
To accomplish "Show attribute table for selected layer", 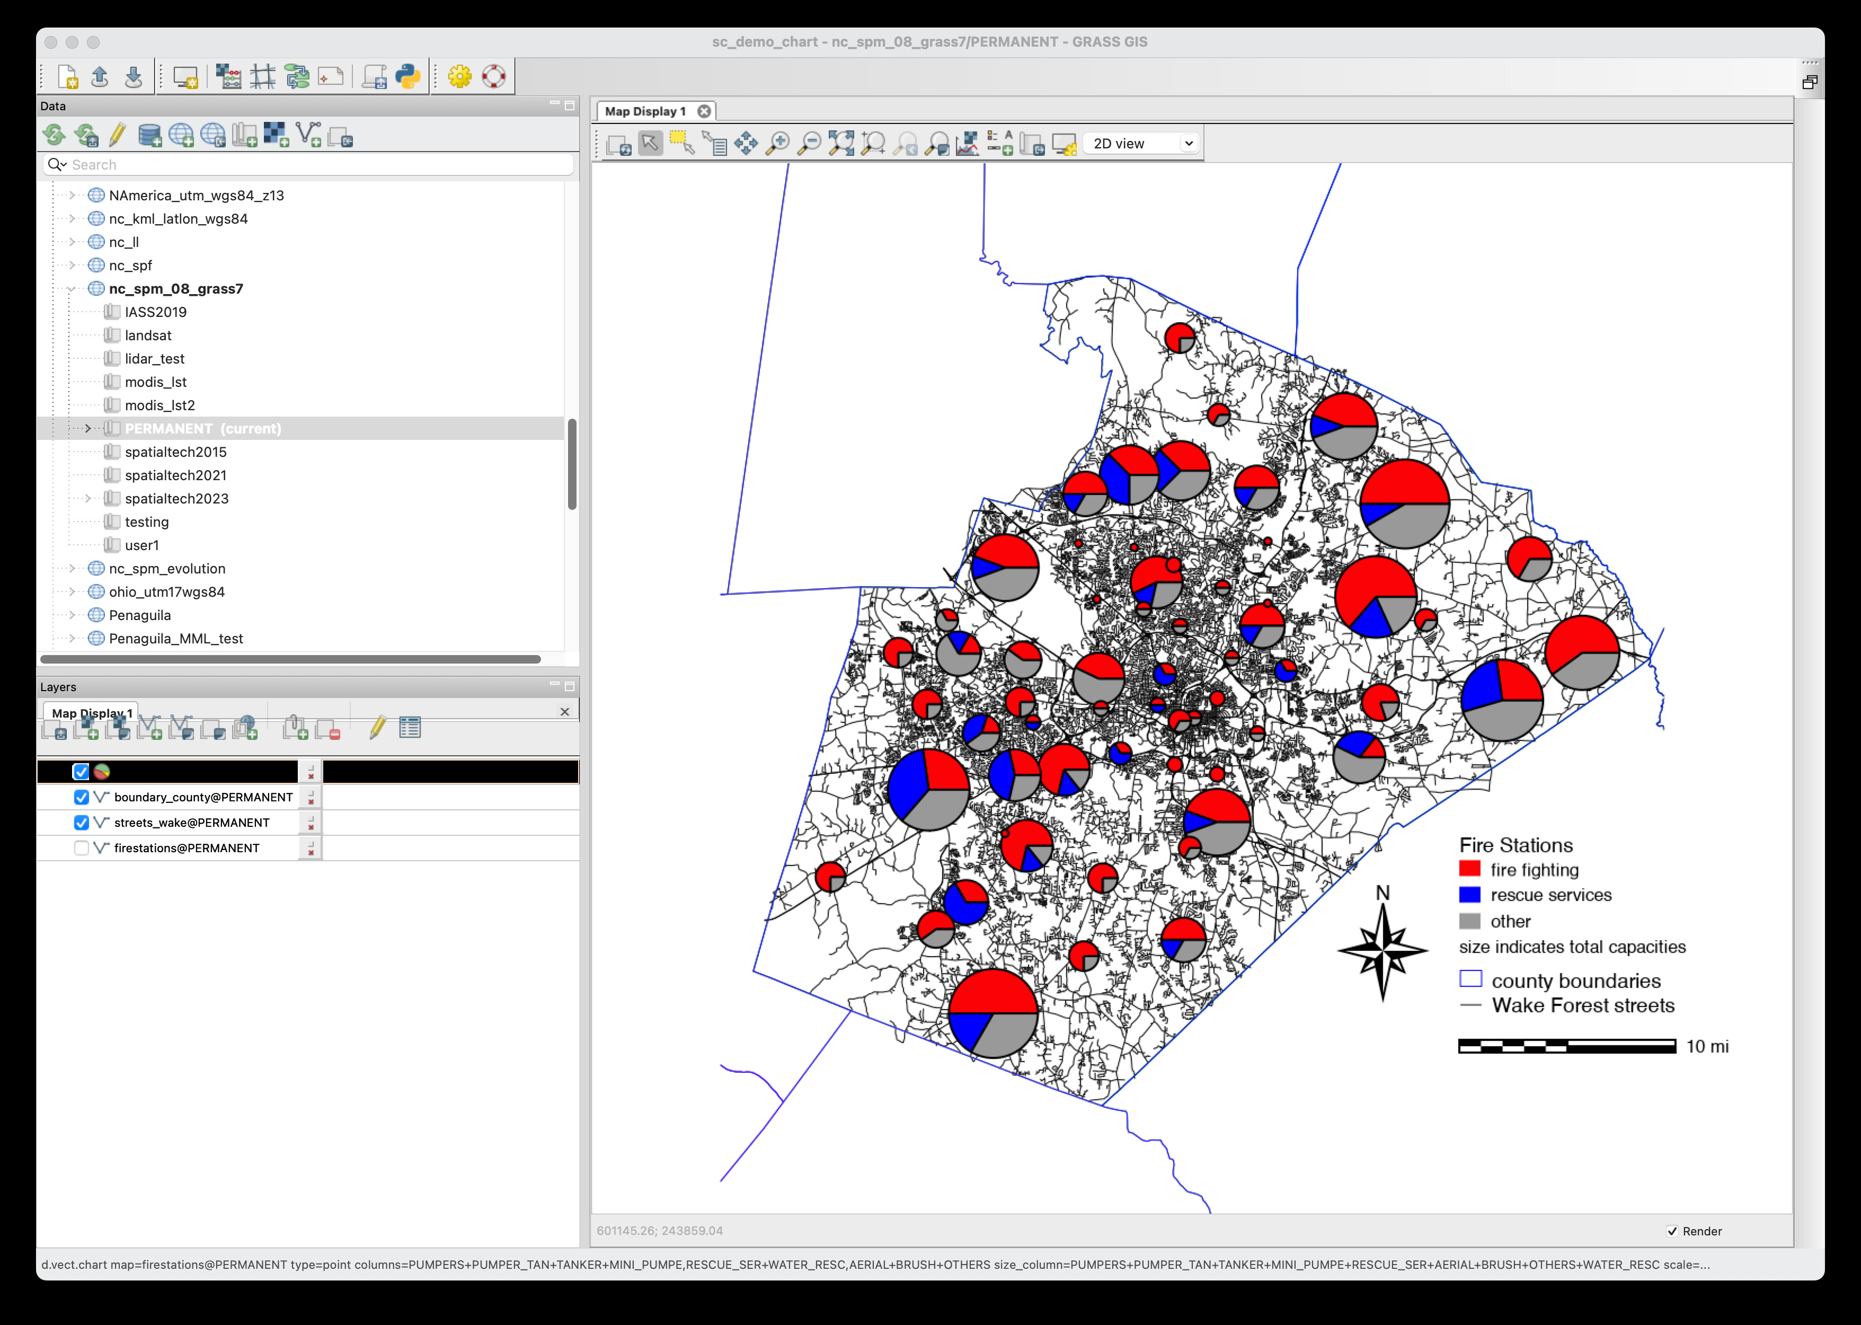I will 410,728.
